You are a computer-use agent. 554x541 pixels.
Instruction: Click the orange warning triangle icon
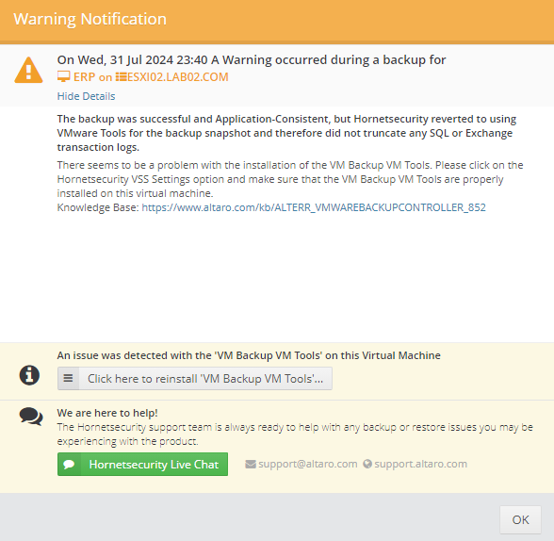click(x=28, y=70)
